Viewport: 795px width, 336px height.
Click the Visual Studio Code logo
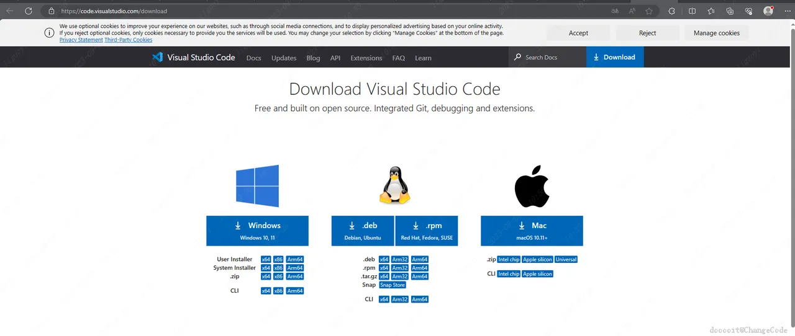tap(193, 57)
